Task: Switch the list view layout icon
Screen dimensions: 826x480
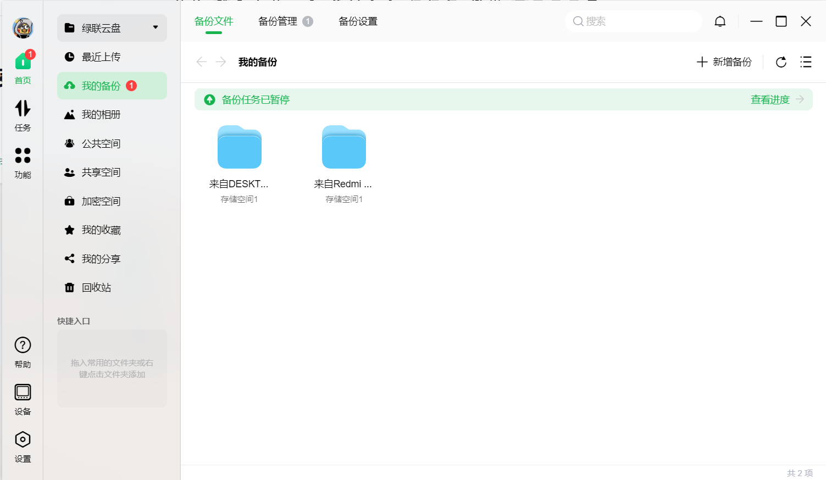Action: 806,62
